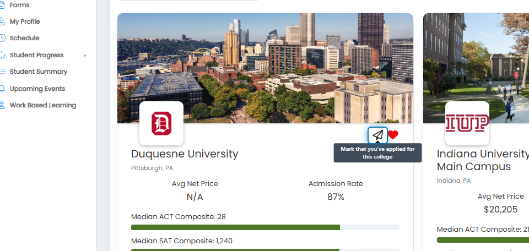Click the Upcoming Events bell icon

[2, 89]
